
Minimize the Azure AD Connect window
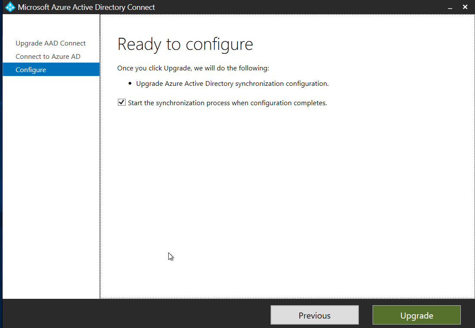pyautogui.click(x=450, y=7)
